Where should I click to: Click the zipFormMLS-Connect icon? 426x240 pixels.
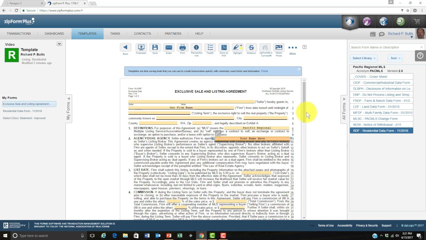click(265, 47)
